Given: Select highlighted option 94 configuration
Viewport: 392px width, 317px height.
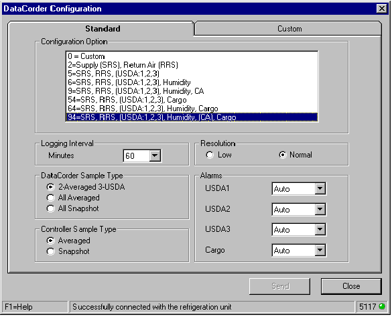Looking at the screenshot, I should point(192,117).
